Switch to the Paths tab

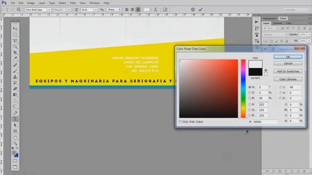(x=289, y=23)
